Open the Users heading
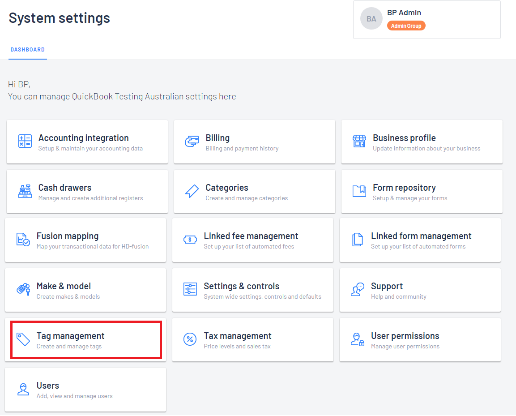 (x=48, y=386)
